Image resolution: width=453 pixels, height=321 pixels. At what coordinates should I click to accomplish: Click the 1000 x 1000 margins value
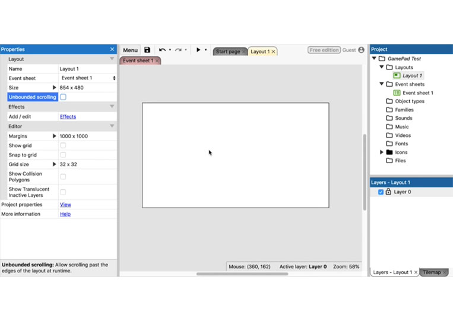[x=74, y=136]
